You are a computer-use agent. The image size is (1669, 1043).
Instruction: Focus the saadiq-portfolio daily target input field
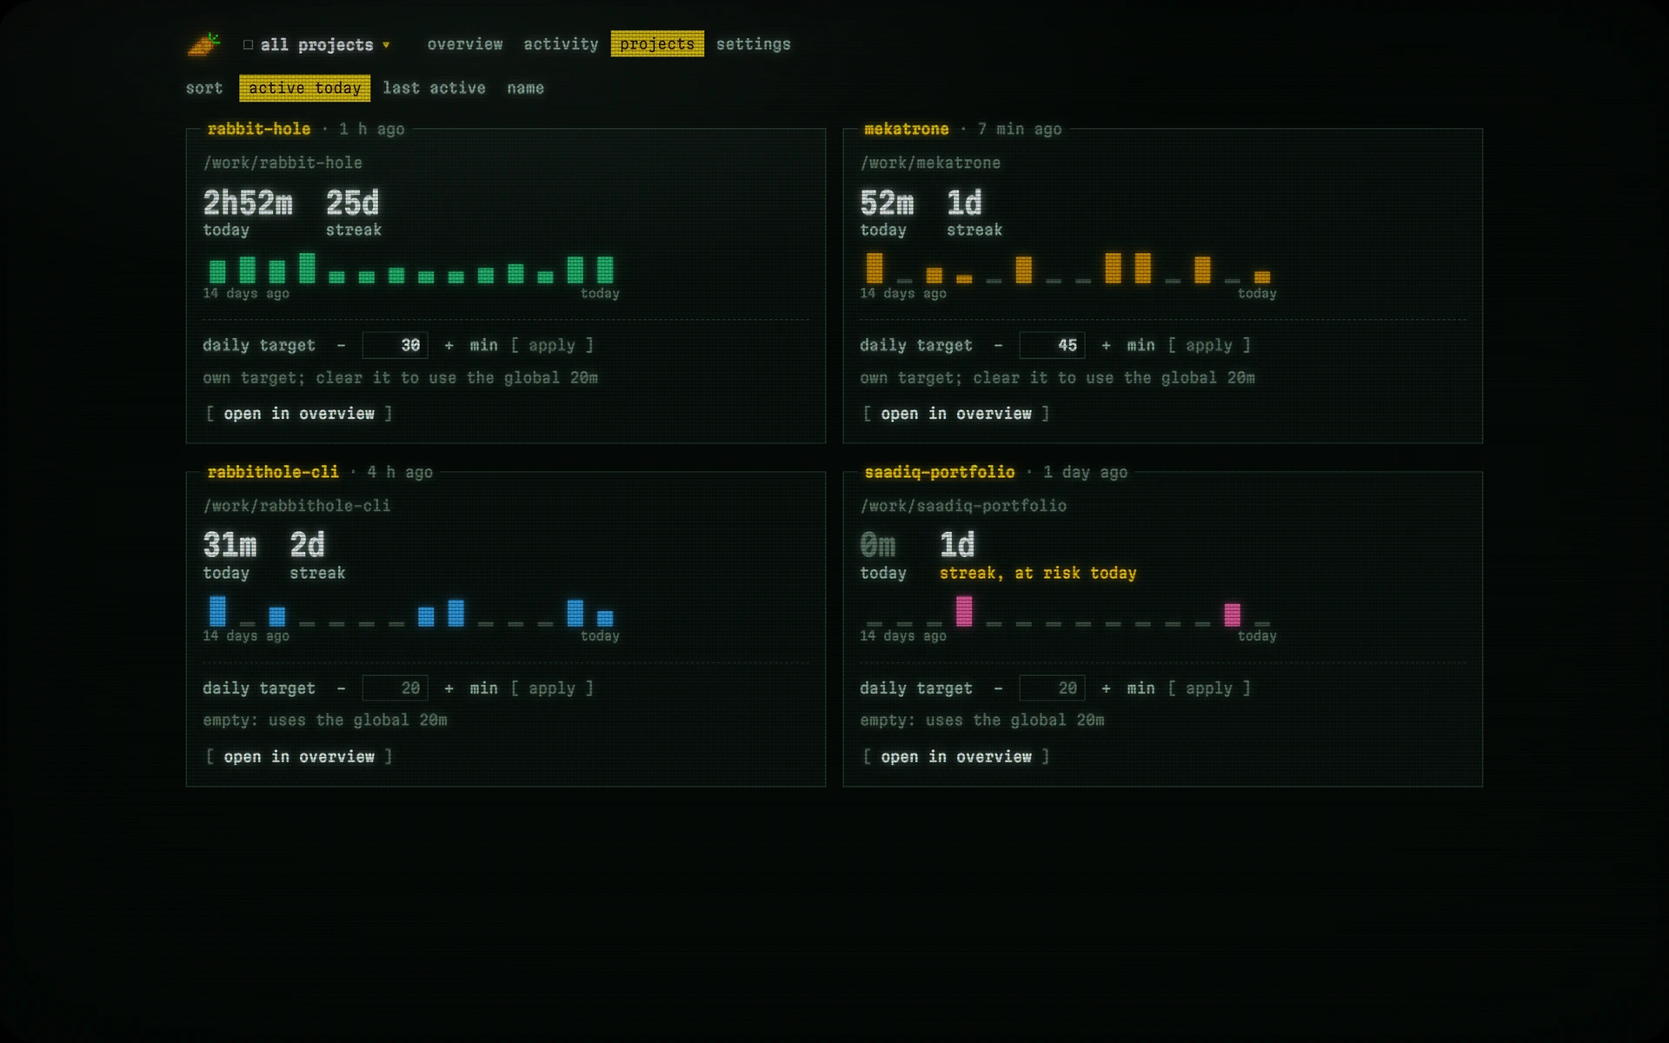(x=1052, y=688)
